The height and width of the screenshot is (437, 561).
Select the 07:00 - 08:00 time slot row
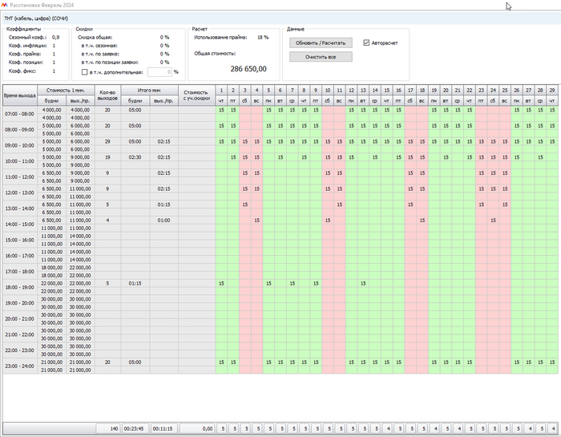(x=19, y=114)
